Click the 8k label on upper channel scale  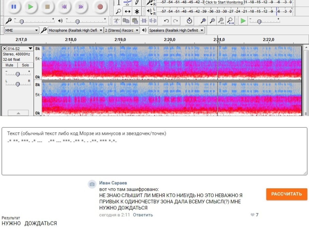click(x=38, y=48)
